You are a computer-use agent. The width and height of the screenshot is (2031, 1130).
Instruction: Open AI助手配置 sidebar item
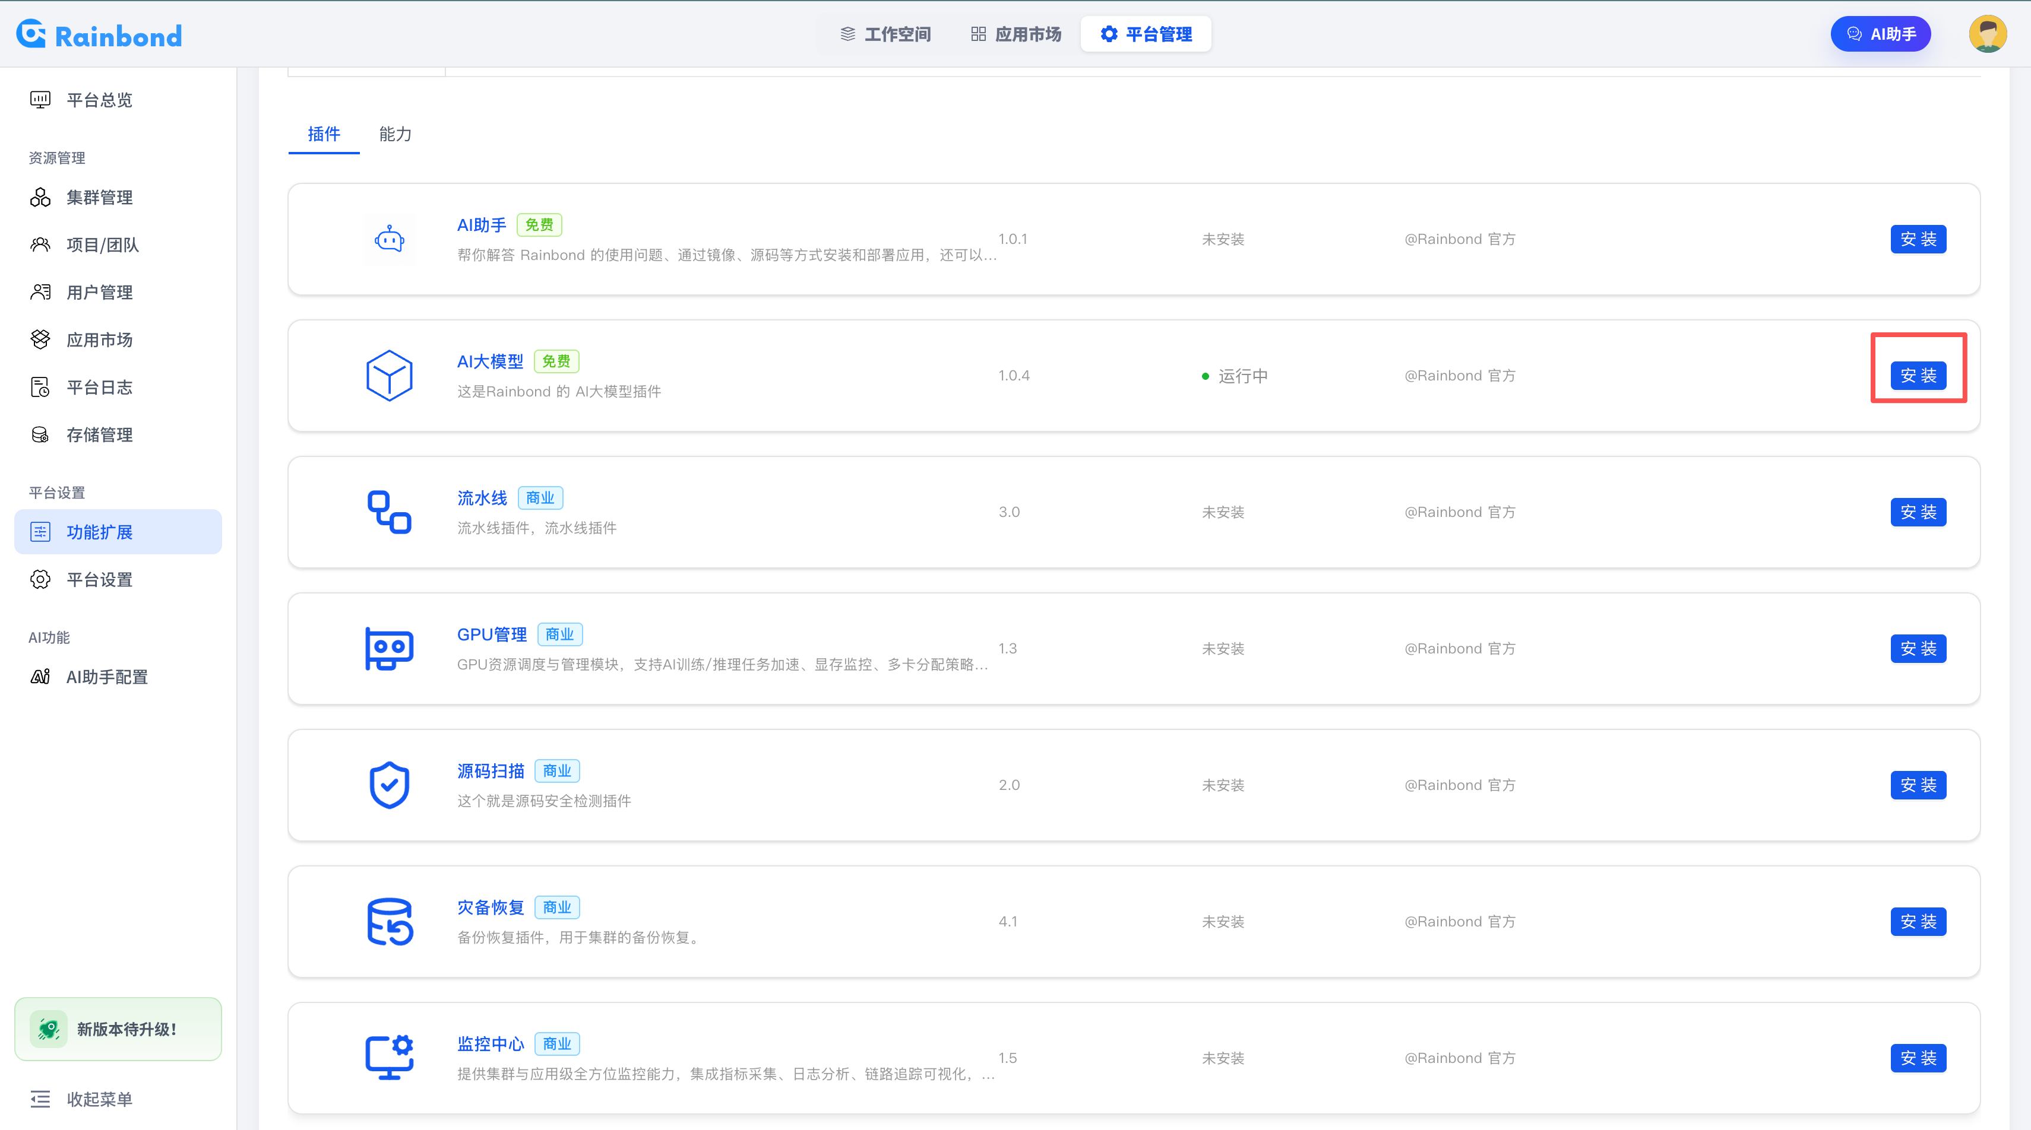click(x=118, y=677)
